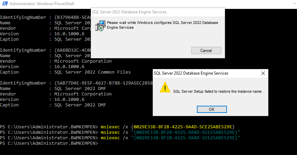The height and width of the screenshot is (155, 297).
Task: Click title of the configuring dialog
Action: (129, 12)
